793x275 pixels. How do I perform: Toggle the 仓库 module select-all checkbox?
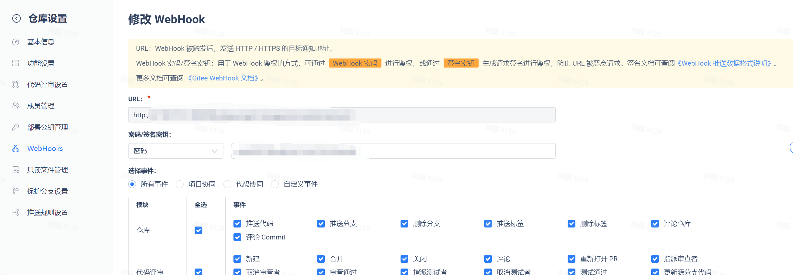point(198,230)
